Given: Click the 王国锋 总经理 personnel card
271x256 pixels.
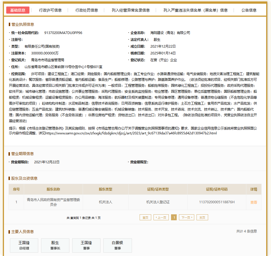Looking at the screenshot, I should click(x=24, y=246).
